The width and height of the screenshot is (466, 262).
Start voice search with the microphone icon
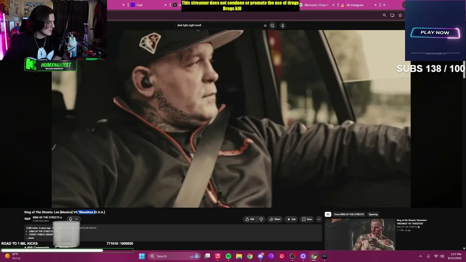tap(283, 25)
